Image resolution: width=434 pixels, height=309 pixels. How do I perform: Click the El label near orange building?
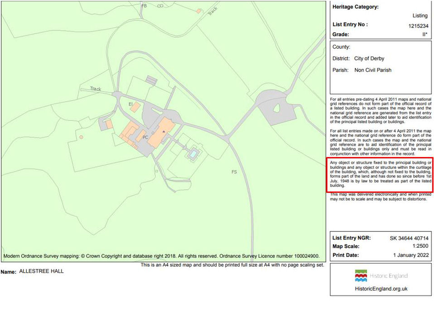[x=131, y=104]
